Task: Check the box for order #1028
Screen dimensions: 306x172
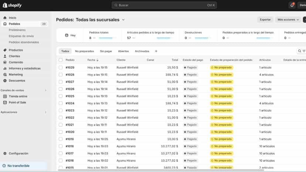Action: pos(61,75)
